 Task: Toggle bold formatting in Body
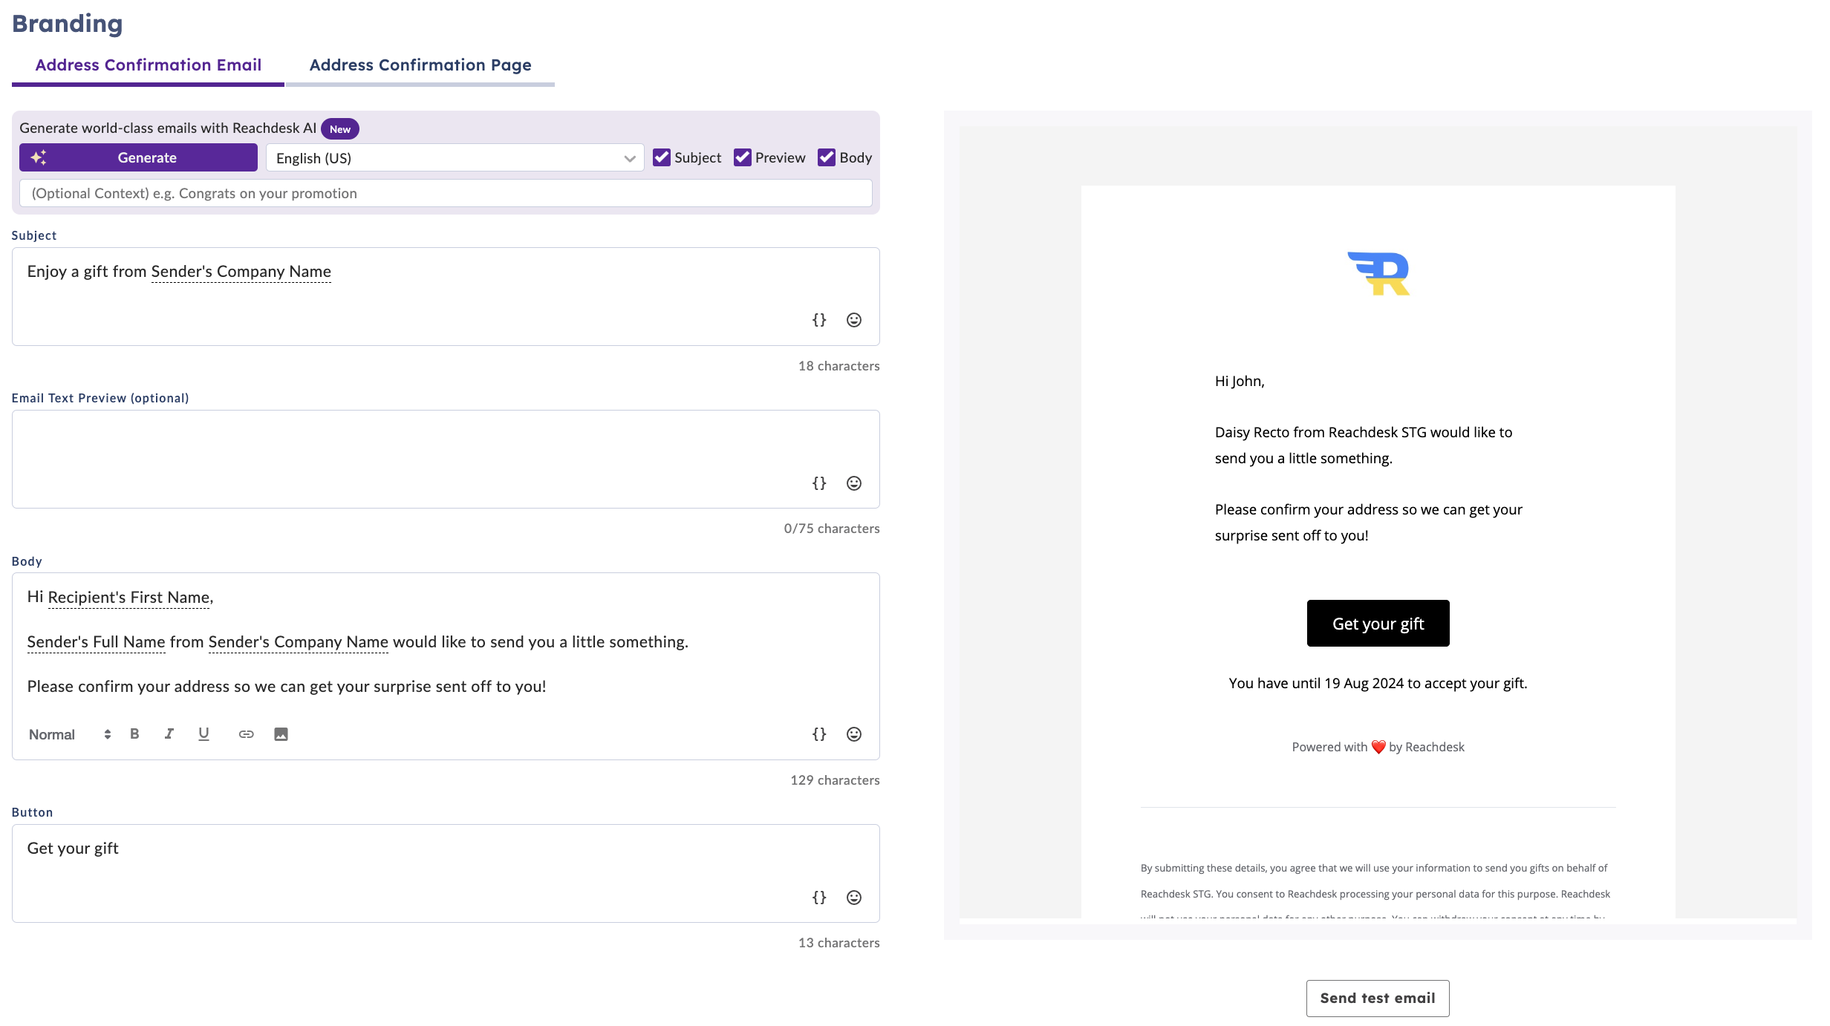134,734
